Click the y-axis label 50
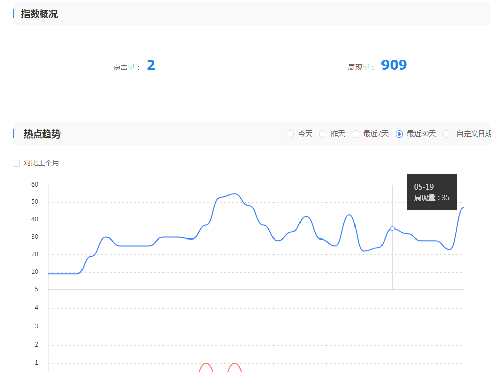491x372 pixels. [x=35, y=202]
